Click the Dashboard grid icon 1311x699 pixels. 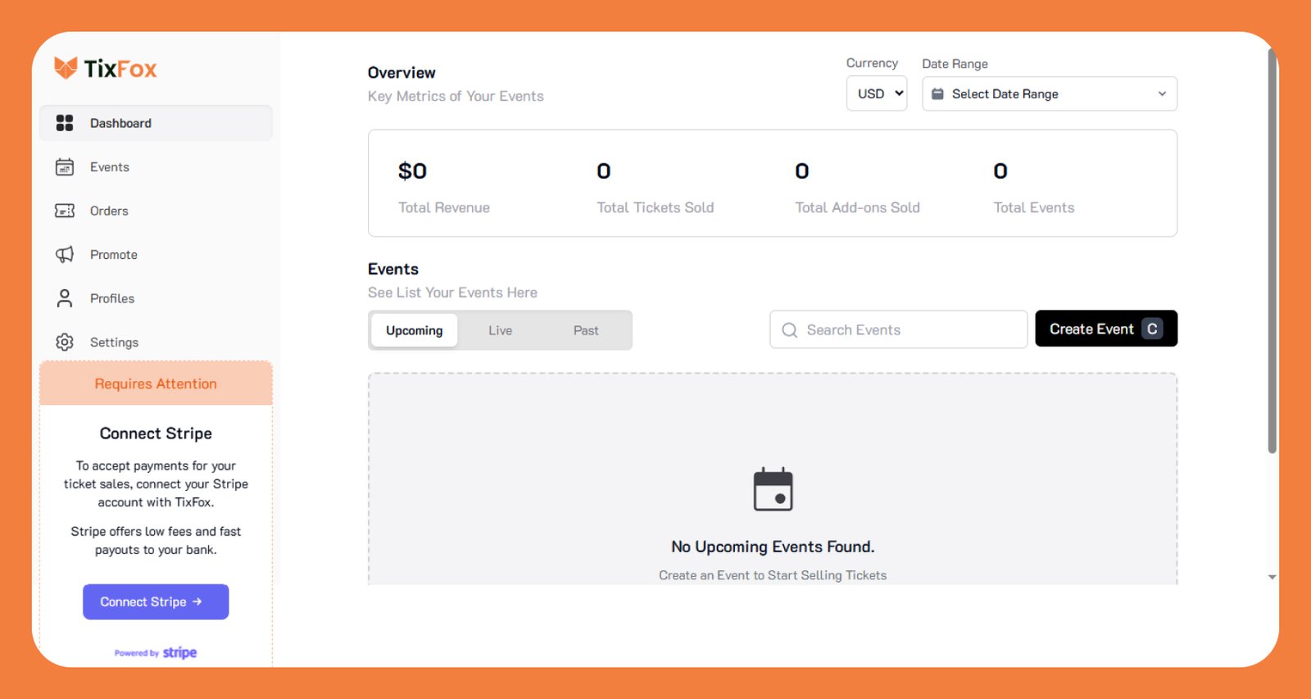pos(65,123)
